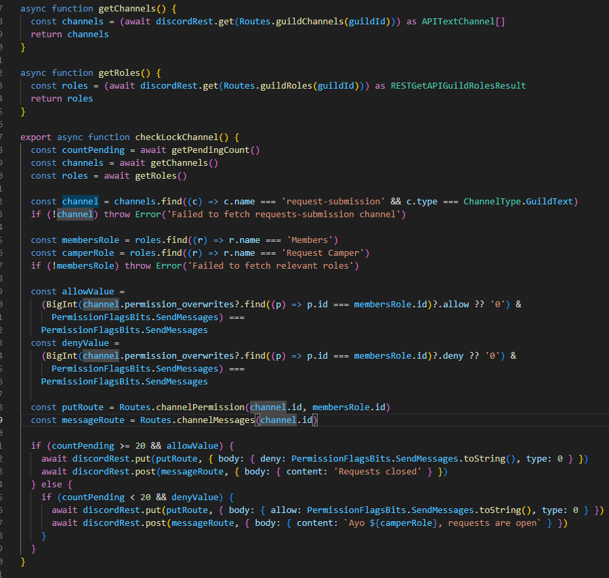
Task: Click the 'allow:' key in put body
Action: 287,510
